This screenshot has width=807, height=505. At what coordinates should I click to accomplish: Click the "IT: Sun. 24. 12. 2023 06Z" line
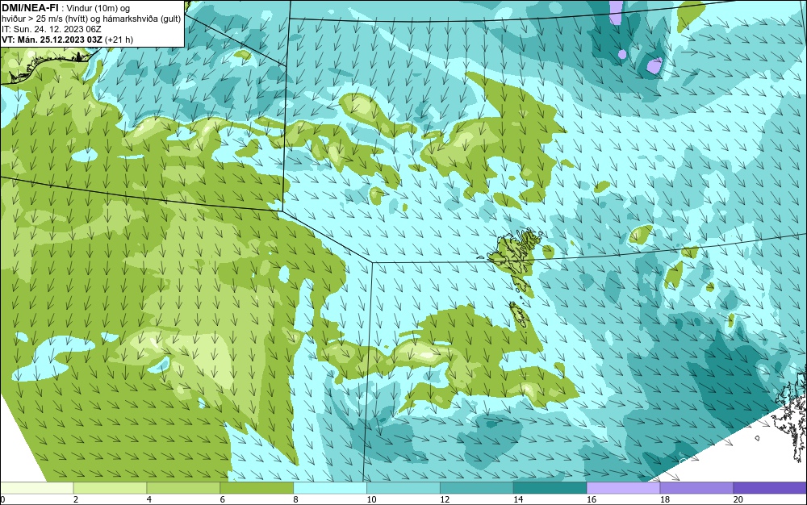click(52, 29)
